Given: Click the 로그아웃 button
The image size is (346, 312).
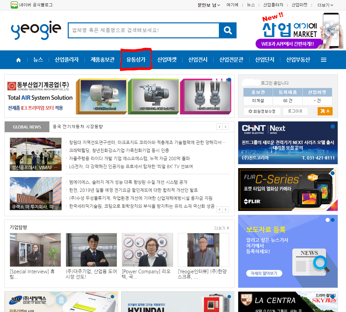Looking at the screenshot, I should [x=295, y=111].
